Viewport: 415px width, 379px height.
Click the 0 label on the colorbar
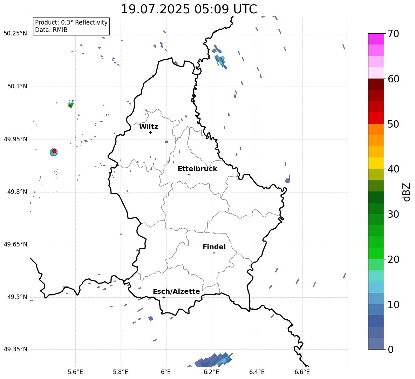point(391,350)
